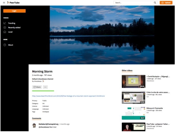Share the Morning Storm video
The width and height of the screenshot is (176, 132).
click(x=37, y=87)
